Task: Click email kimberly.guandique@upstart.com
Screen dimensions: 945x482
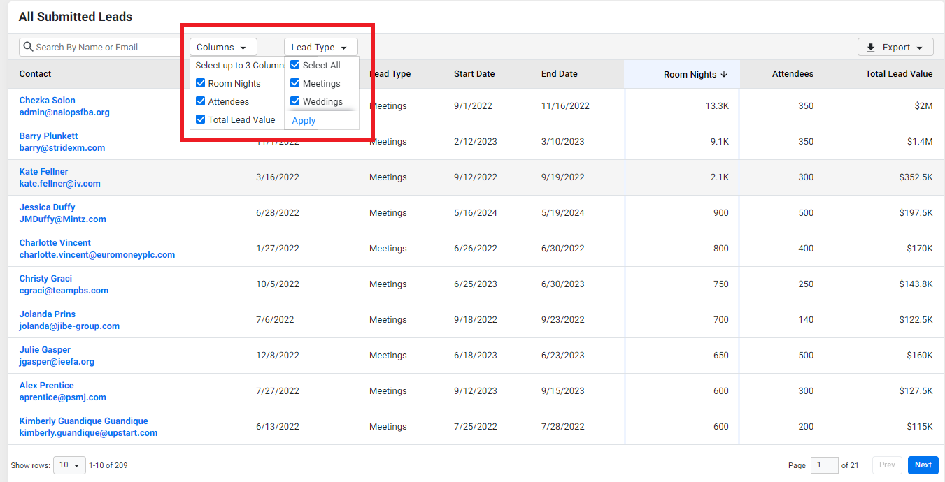Action: pyautogui.click(x=89, y=433)
